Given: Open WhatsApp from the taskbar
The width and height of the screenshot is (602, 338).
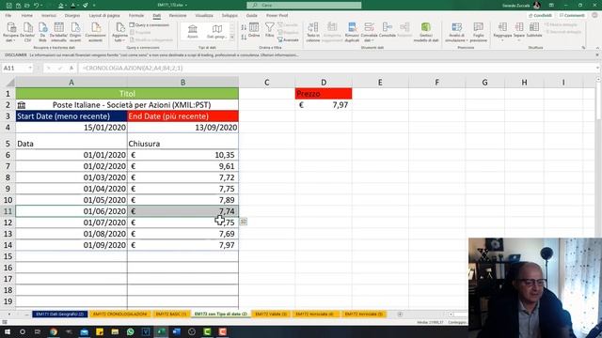Looking at the screenshot, I should (x=130, y=331).
